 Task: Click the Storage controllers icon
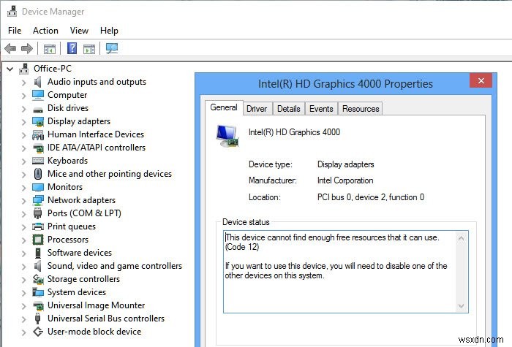(x=38, y=279)
